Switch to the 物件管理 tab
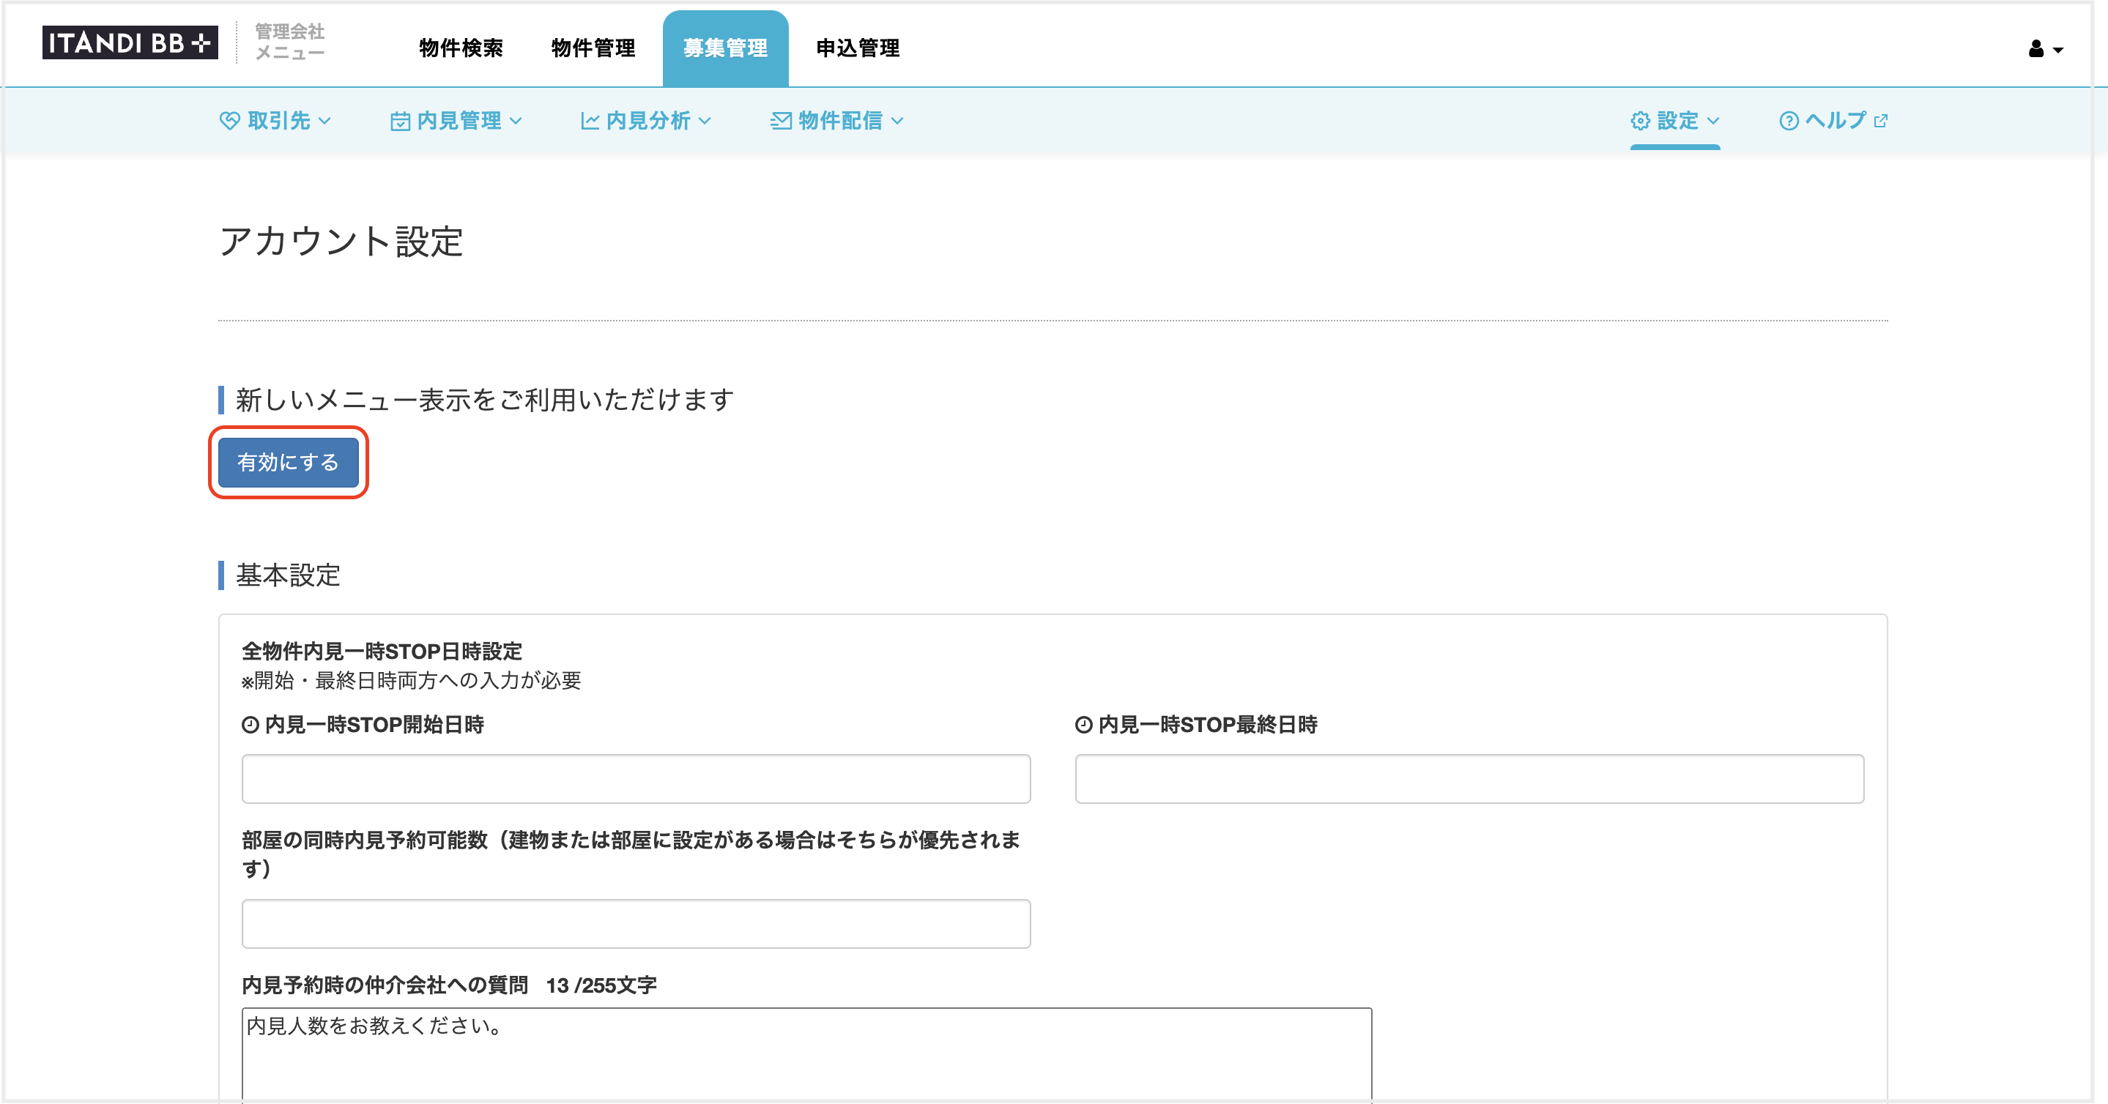 coord(593,48)
